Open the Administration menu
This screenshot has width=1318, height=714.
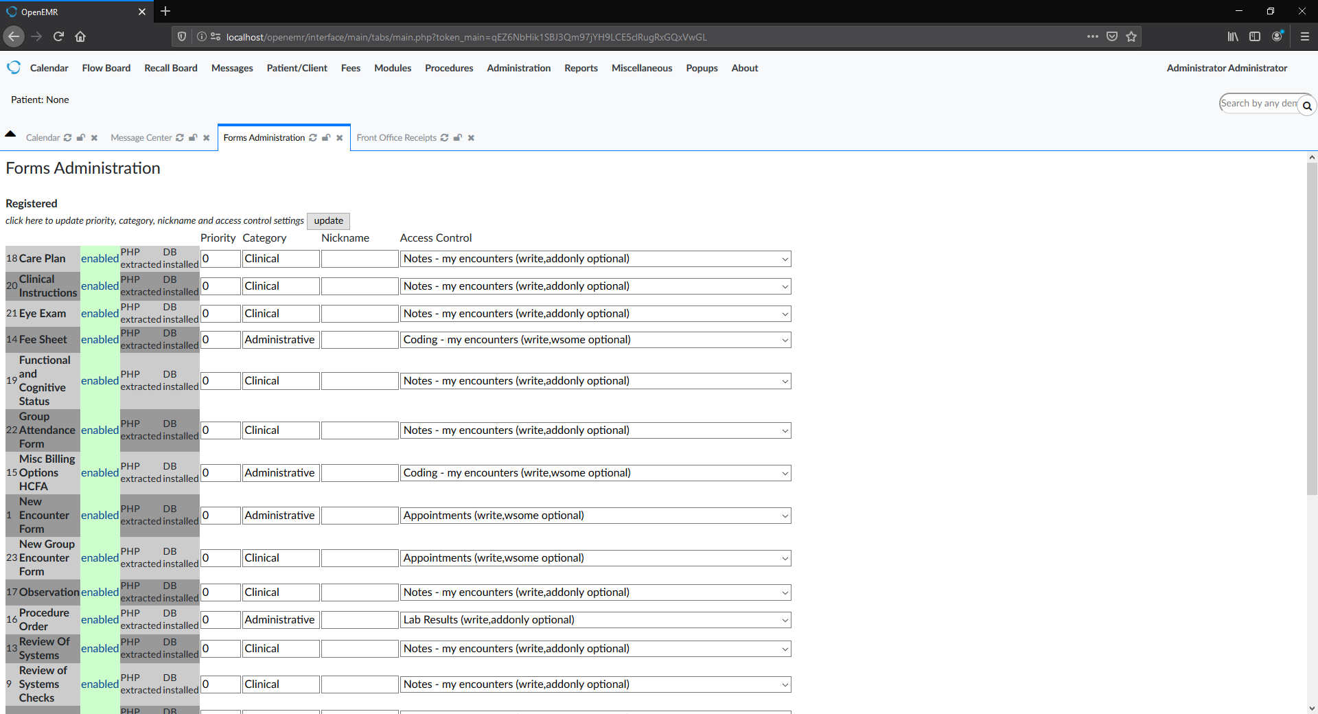518,68
